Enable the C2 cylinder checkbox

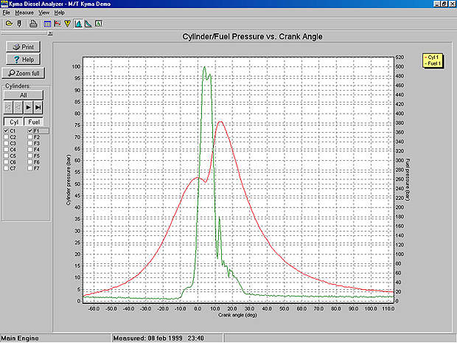(x=7, y=137)
